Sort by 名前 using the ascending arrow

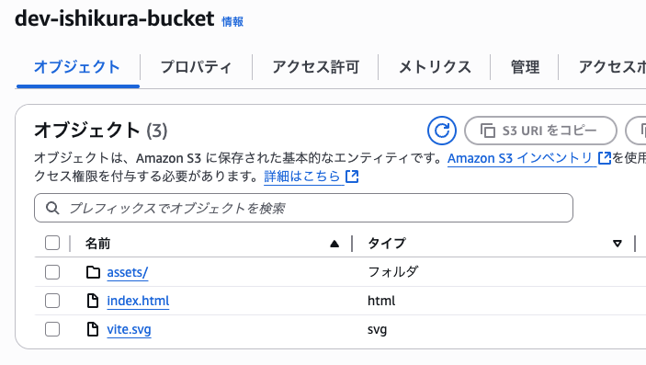[334, 244]
